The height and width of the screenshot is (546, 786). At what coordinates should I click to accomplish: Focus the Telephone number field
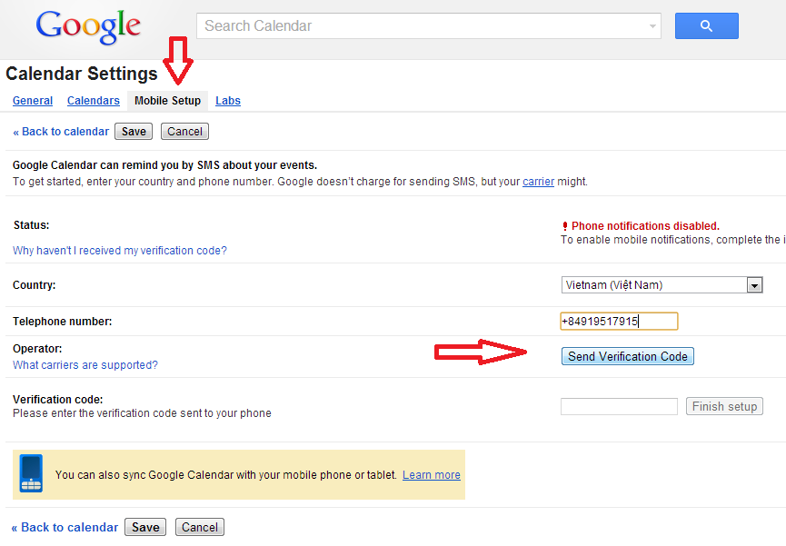(x=619, y=321)
